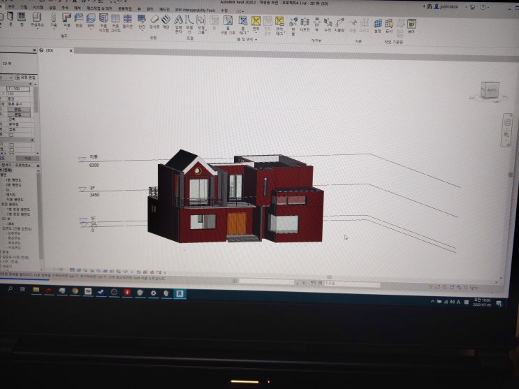This screenshot has height=389, width=519.
Task: Toggle first checkbox in Properties extents section
Action: pyautogui.click(x=12, y=145)
